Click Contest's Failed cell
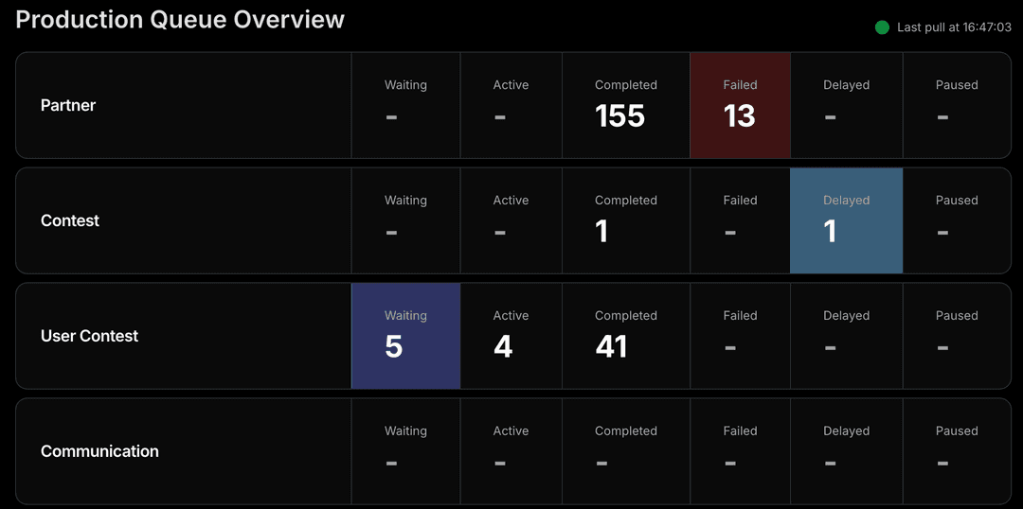 (740, 220)
